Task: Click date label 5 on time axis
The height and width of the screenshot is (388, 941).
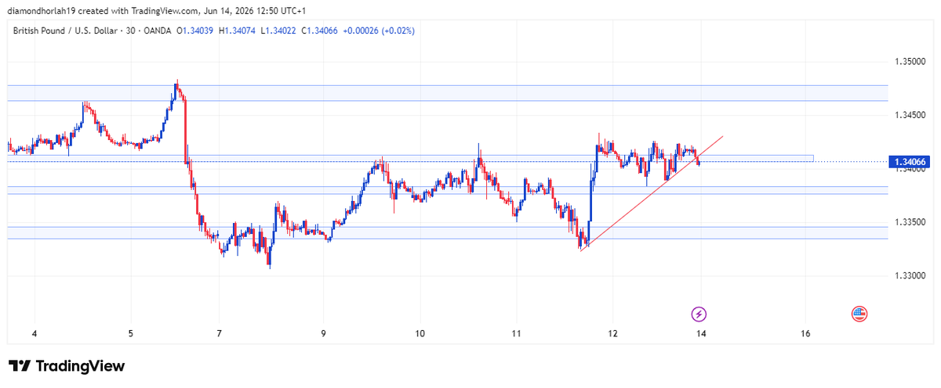Action: point(131,333)
